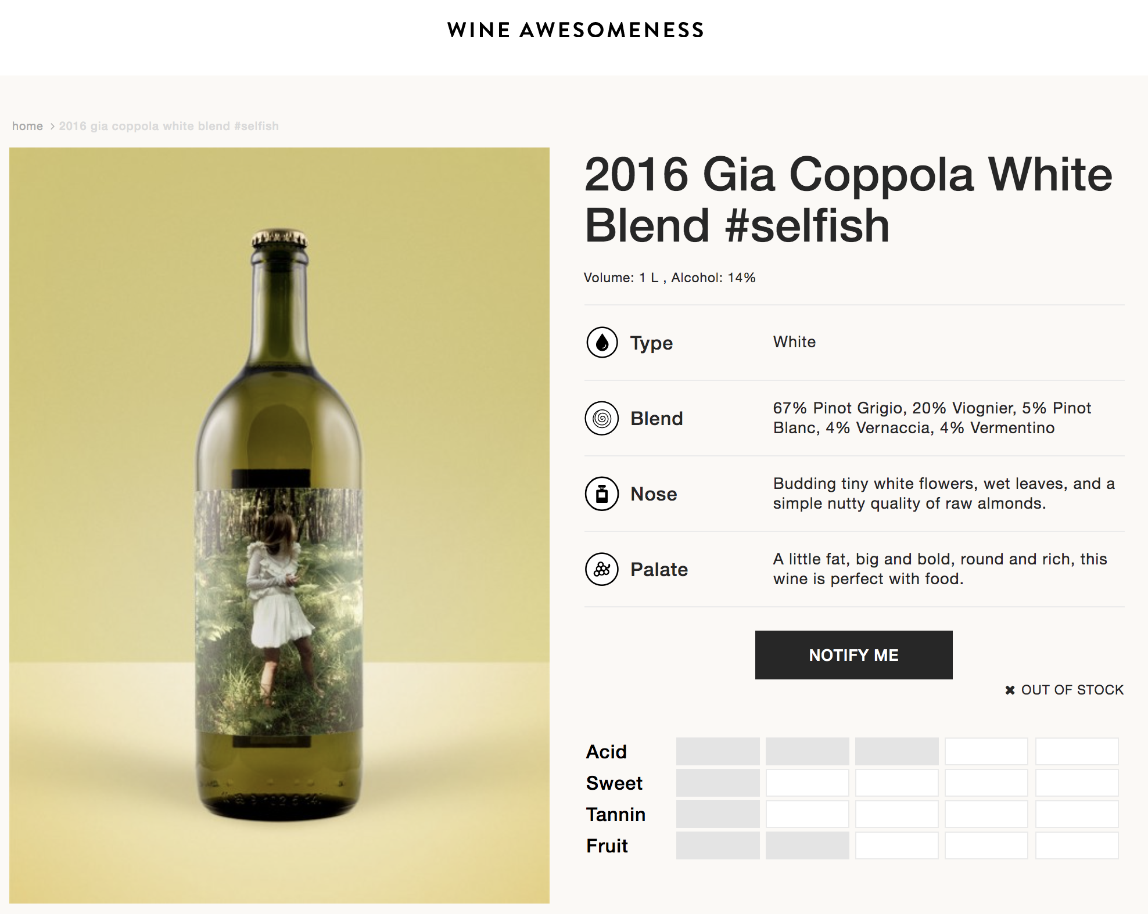Click the wine bottle product image
This screenshot has height=914, width=1148.
[279, 525]
